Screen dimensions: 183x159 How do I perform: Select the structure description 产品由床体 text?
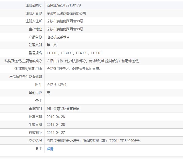pos(93,61)
